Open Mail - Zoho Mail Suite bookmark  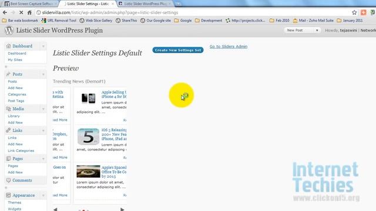click(x=313, y=21)
